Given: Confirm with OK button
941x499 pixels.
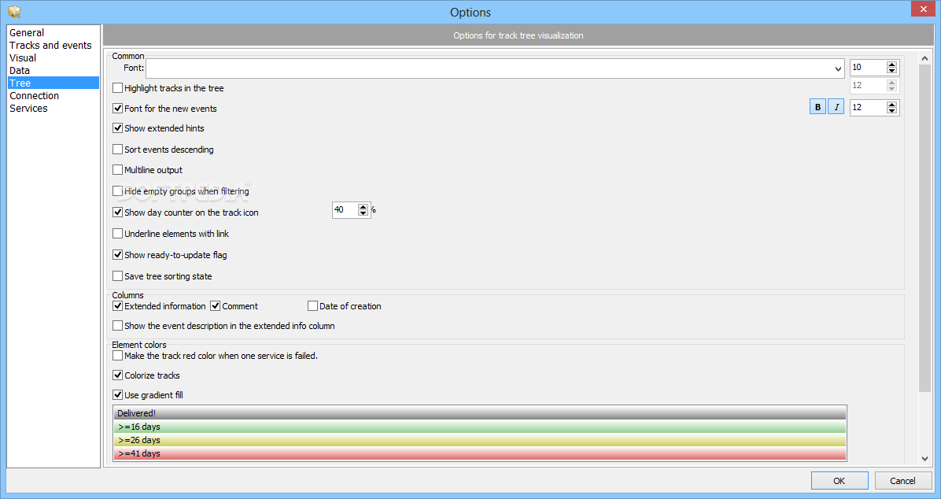Looking at the screenshot, I should coord(840,480).
